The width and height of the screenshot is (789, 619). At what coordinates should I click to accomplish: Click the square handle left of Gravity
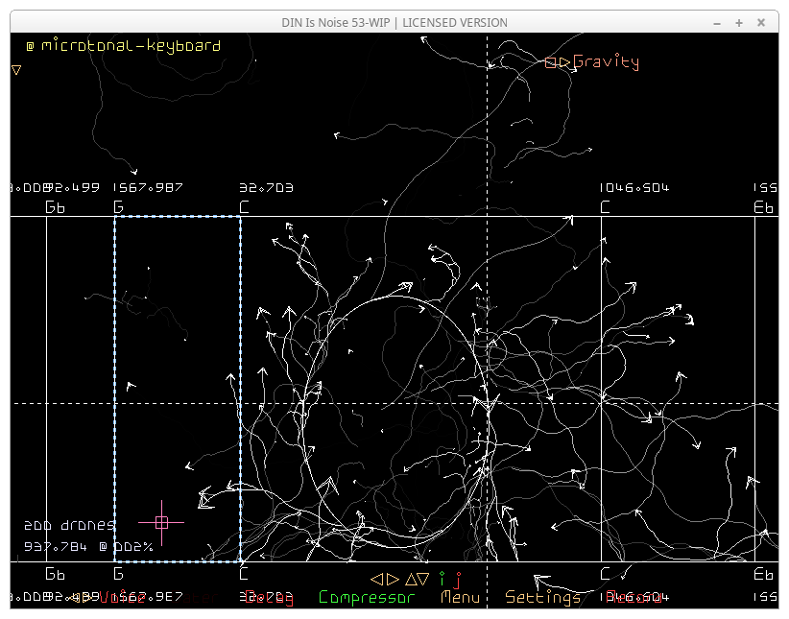(x=550, y=62)
